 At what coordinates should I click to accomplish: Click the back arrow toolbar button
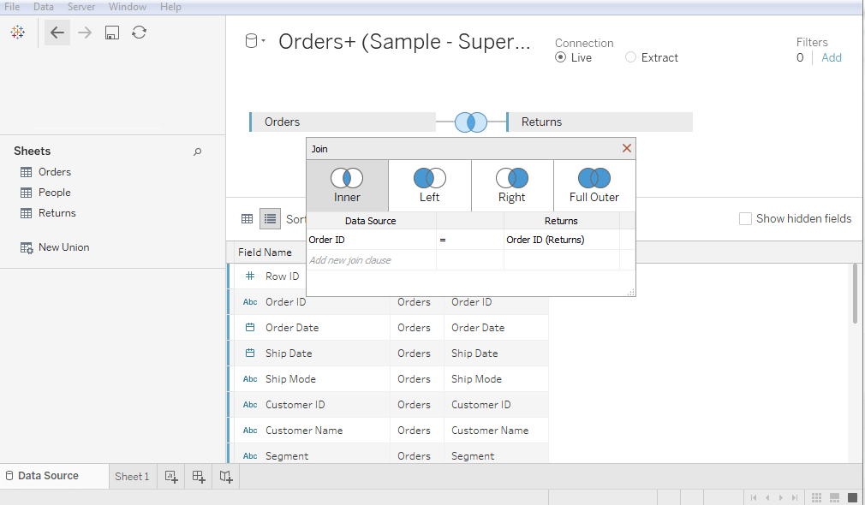[x=57, y=33]
